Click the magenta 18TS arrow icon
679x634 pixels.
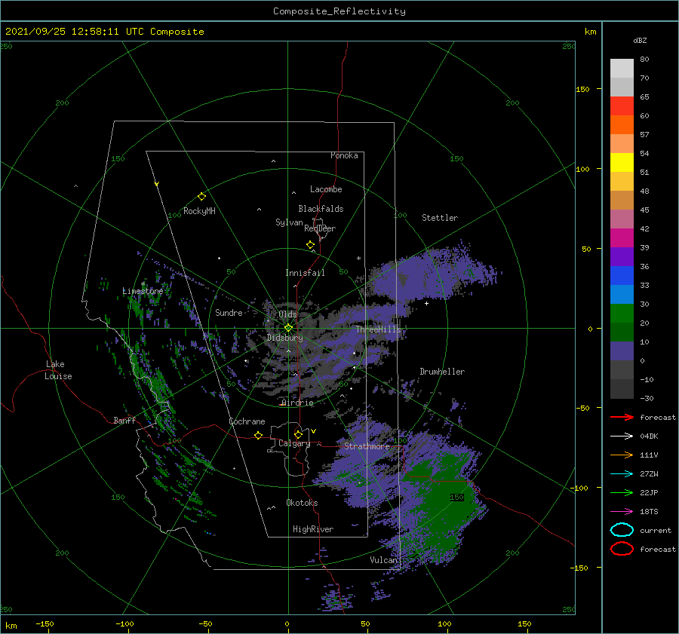click(622, 512)
